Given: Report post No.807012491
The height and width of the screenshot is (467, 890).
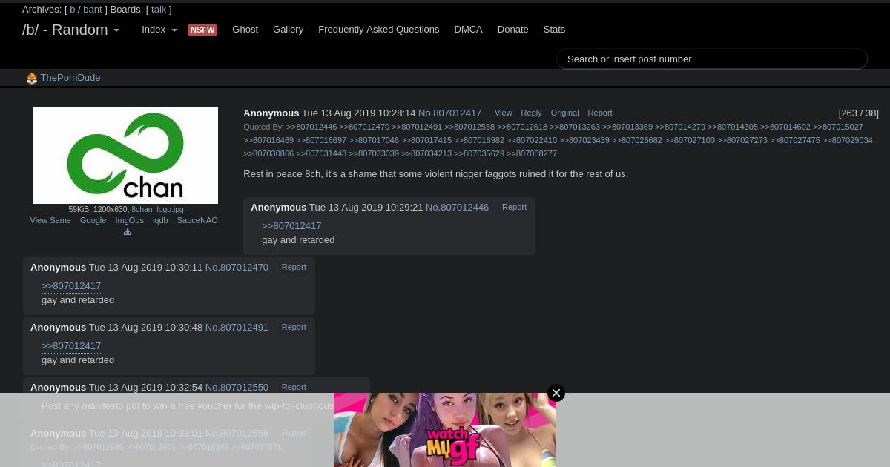Looking at the screenshot, I should pyautogui.click(x=294, y=328).
